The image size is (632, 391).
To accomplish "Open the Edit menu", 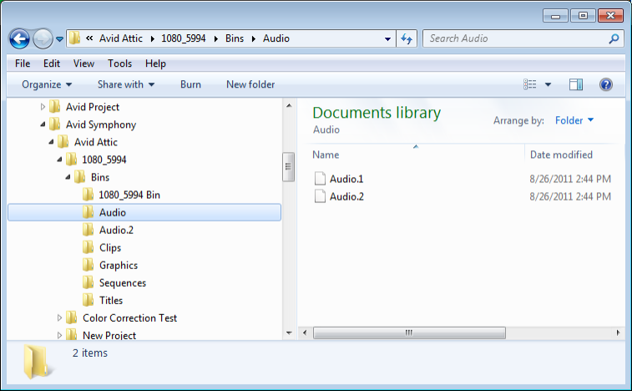I will [52, 63].
